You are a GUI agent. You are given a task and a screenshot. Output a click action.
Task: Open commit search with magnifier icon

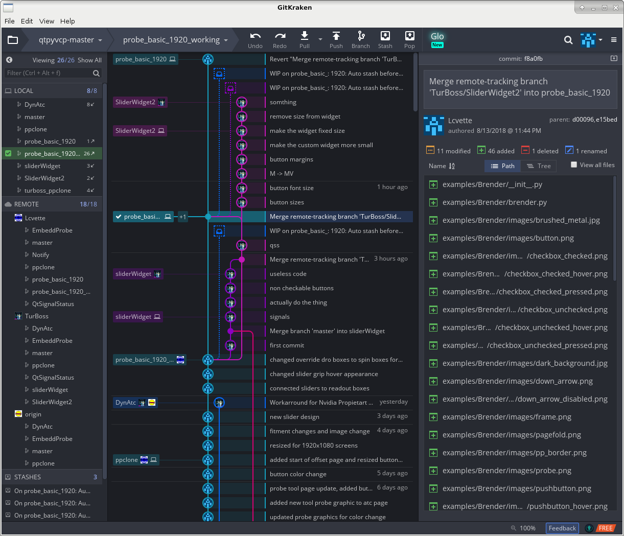click(568, 40)
